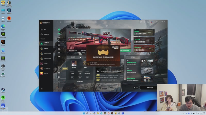This screenshot has width=206, height=115.
Task: Select first League of Legends sidebar entry
Action: (46, 49)
